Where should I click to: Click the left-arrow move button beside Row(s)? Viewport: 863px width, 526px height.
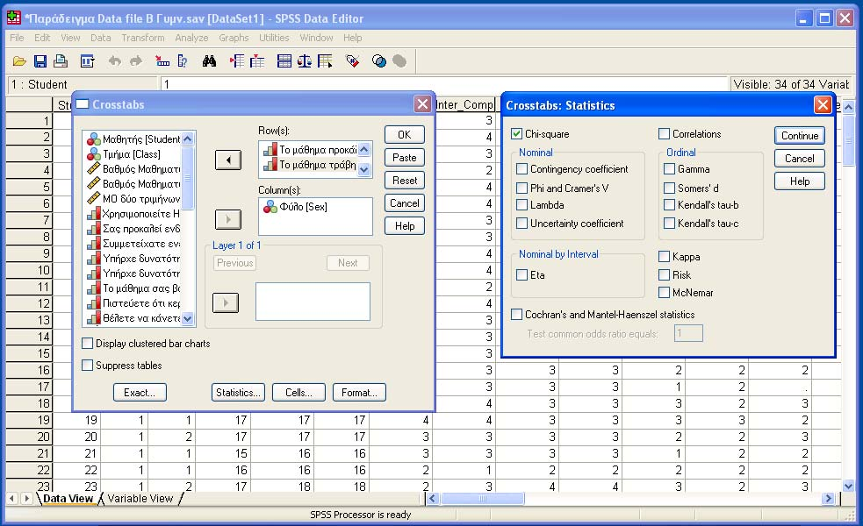point(228,160)
